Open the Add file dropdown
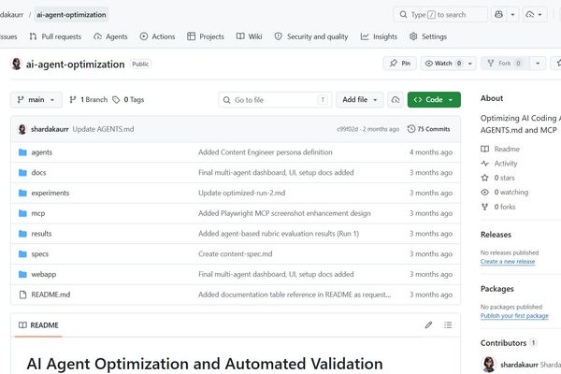The width and height of the screenshot is (561, 374). tap(360, 100)
